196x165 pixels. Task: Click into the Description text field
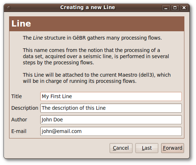(x=111, y=108)
